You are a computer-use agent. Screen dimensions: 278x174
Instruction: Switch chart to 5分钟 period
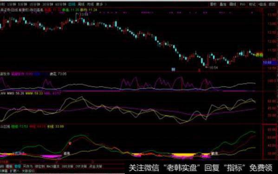coord(22,4)
